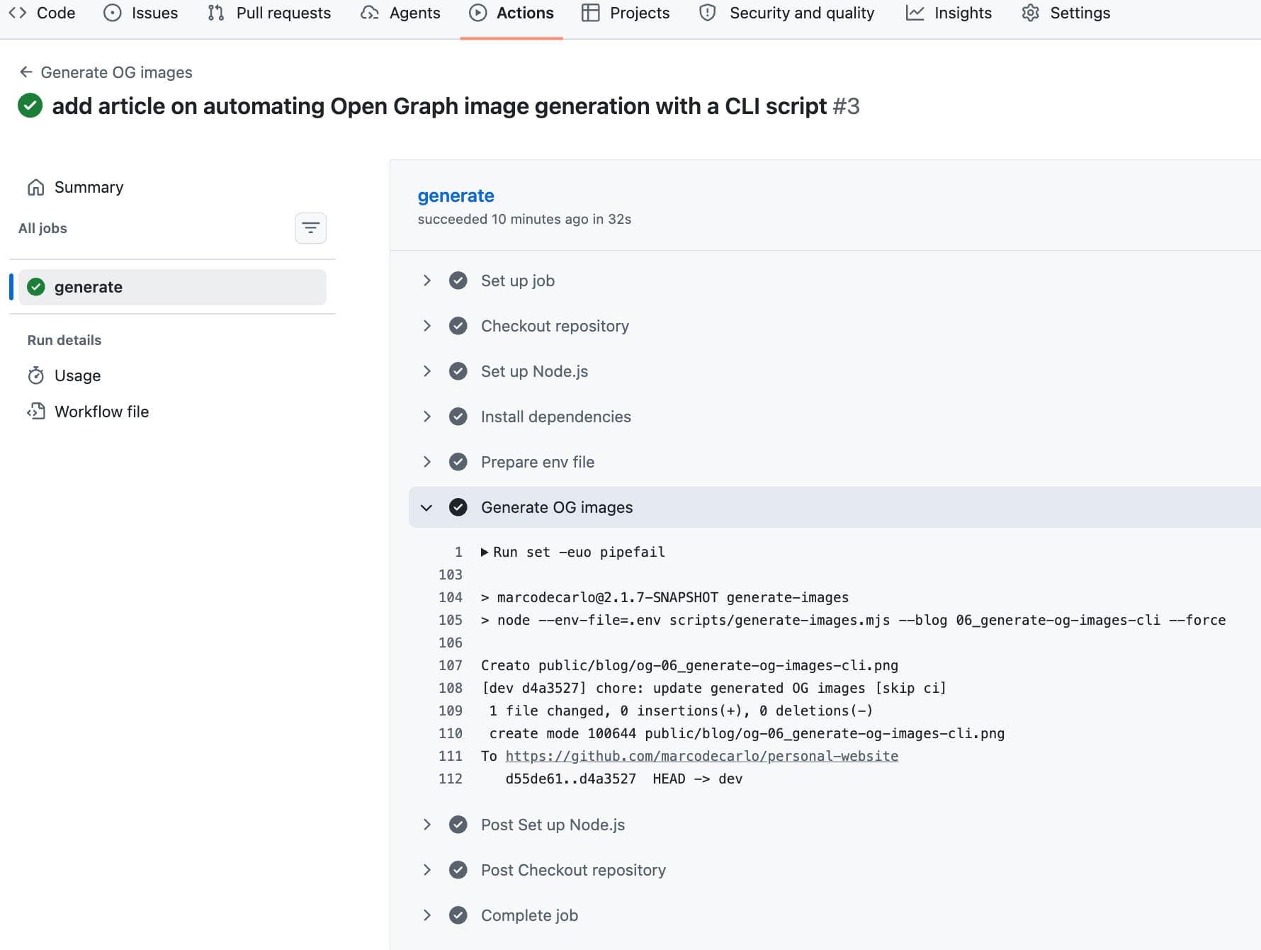Open the Issues tab
The height and width of the screenshot is (950, 1261).
point(141,13)
